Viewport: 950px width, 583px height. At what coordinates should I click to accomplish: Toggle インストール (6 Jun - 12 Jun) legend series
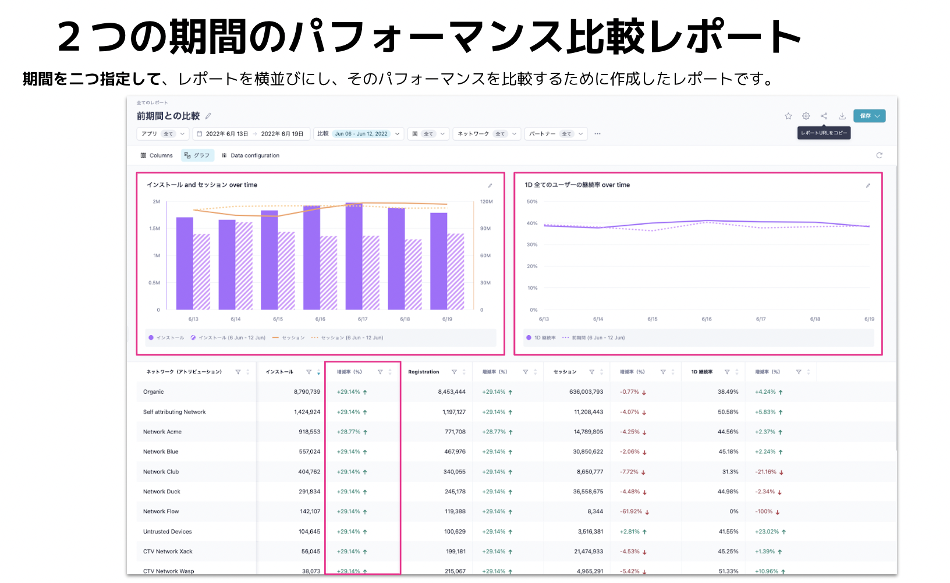(228, 337)
